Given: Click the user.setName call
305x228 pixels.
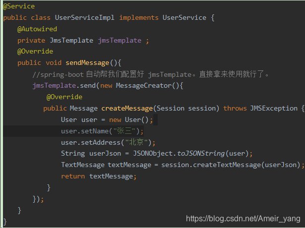Looking at the screenshot, I should (85, 131).
